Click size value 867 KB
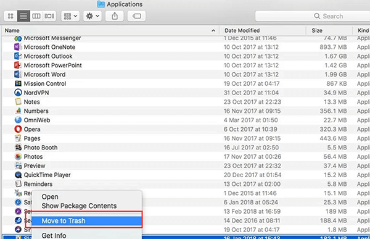Viewport: 370px width, 239px height. coord(337,84)
